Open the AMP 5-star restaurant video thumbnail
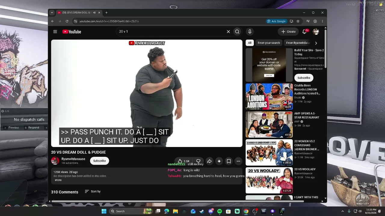This screenshot has height=216, width=385. click(269, 124)
